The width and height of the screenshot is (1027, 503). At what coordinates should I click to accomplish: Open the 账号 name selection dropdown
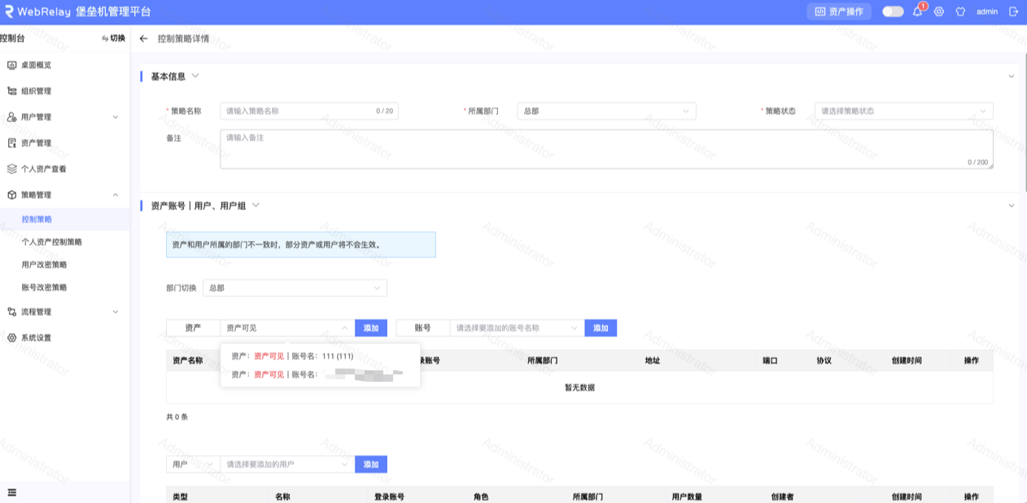pos(517,328)
